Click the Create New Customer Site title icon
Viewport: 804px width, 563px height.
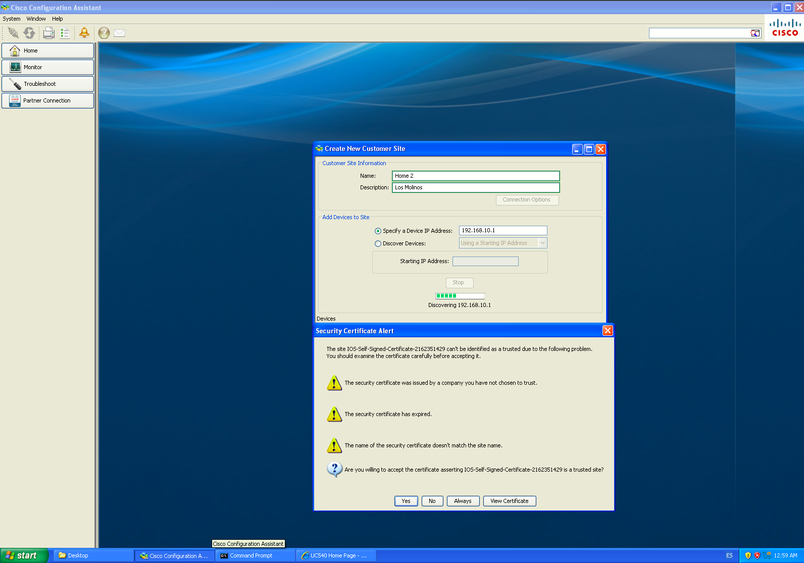pos(319,148)
